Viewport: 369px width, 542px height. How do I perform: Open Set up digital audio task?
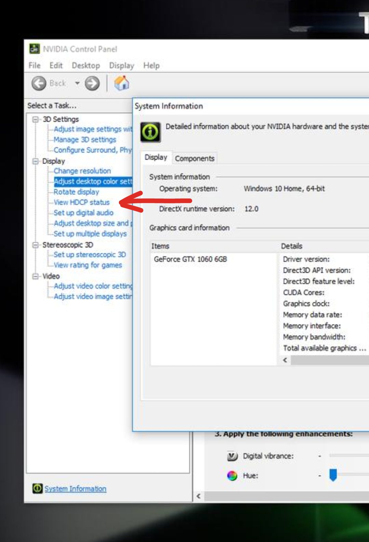(83, 213)
